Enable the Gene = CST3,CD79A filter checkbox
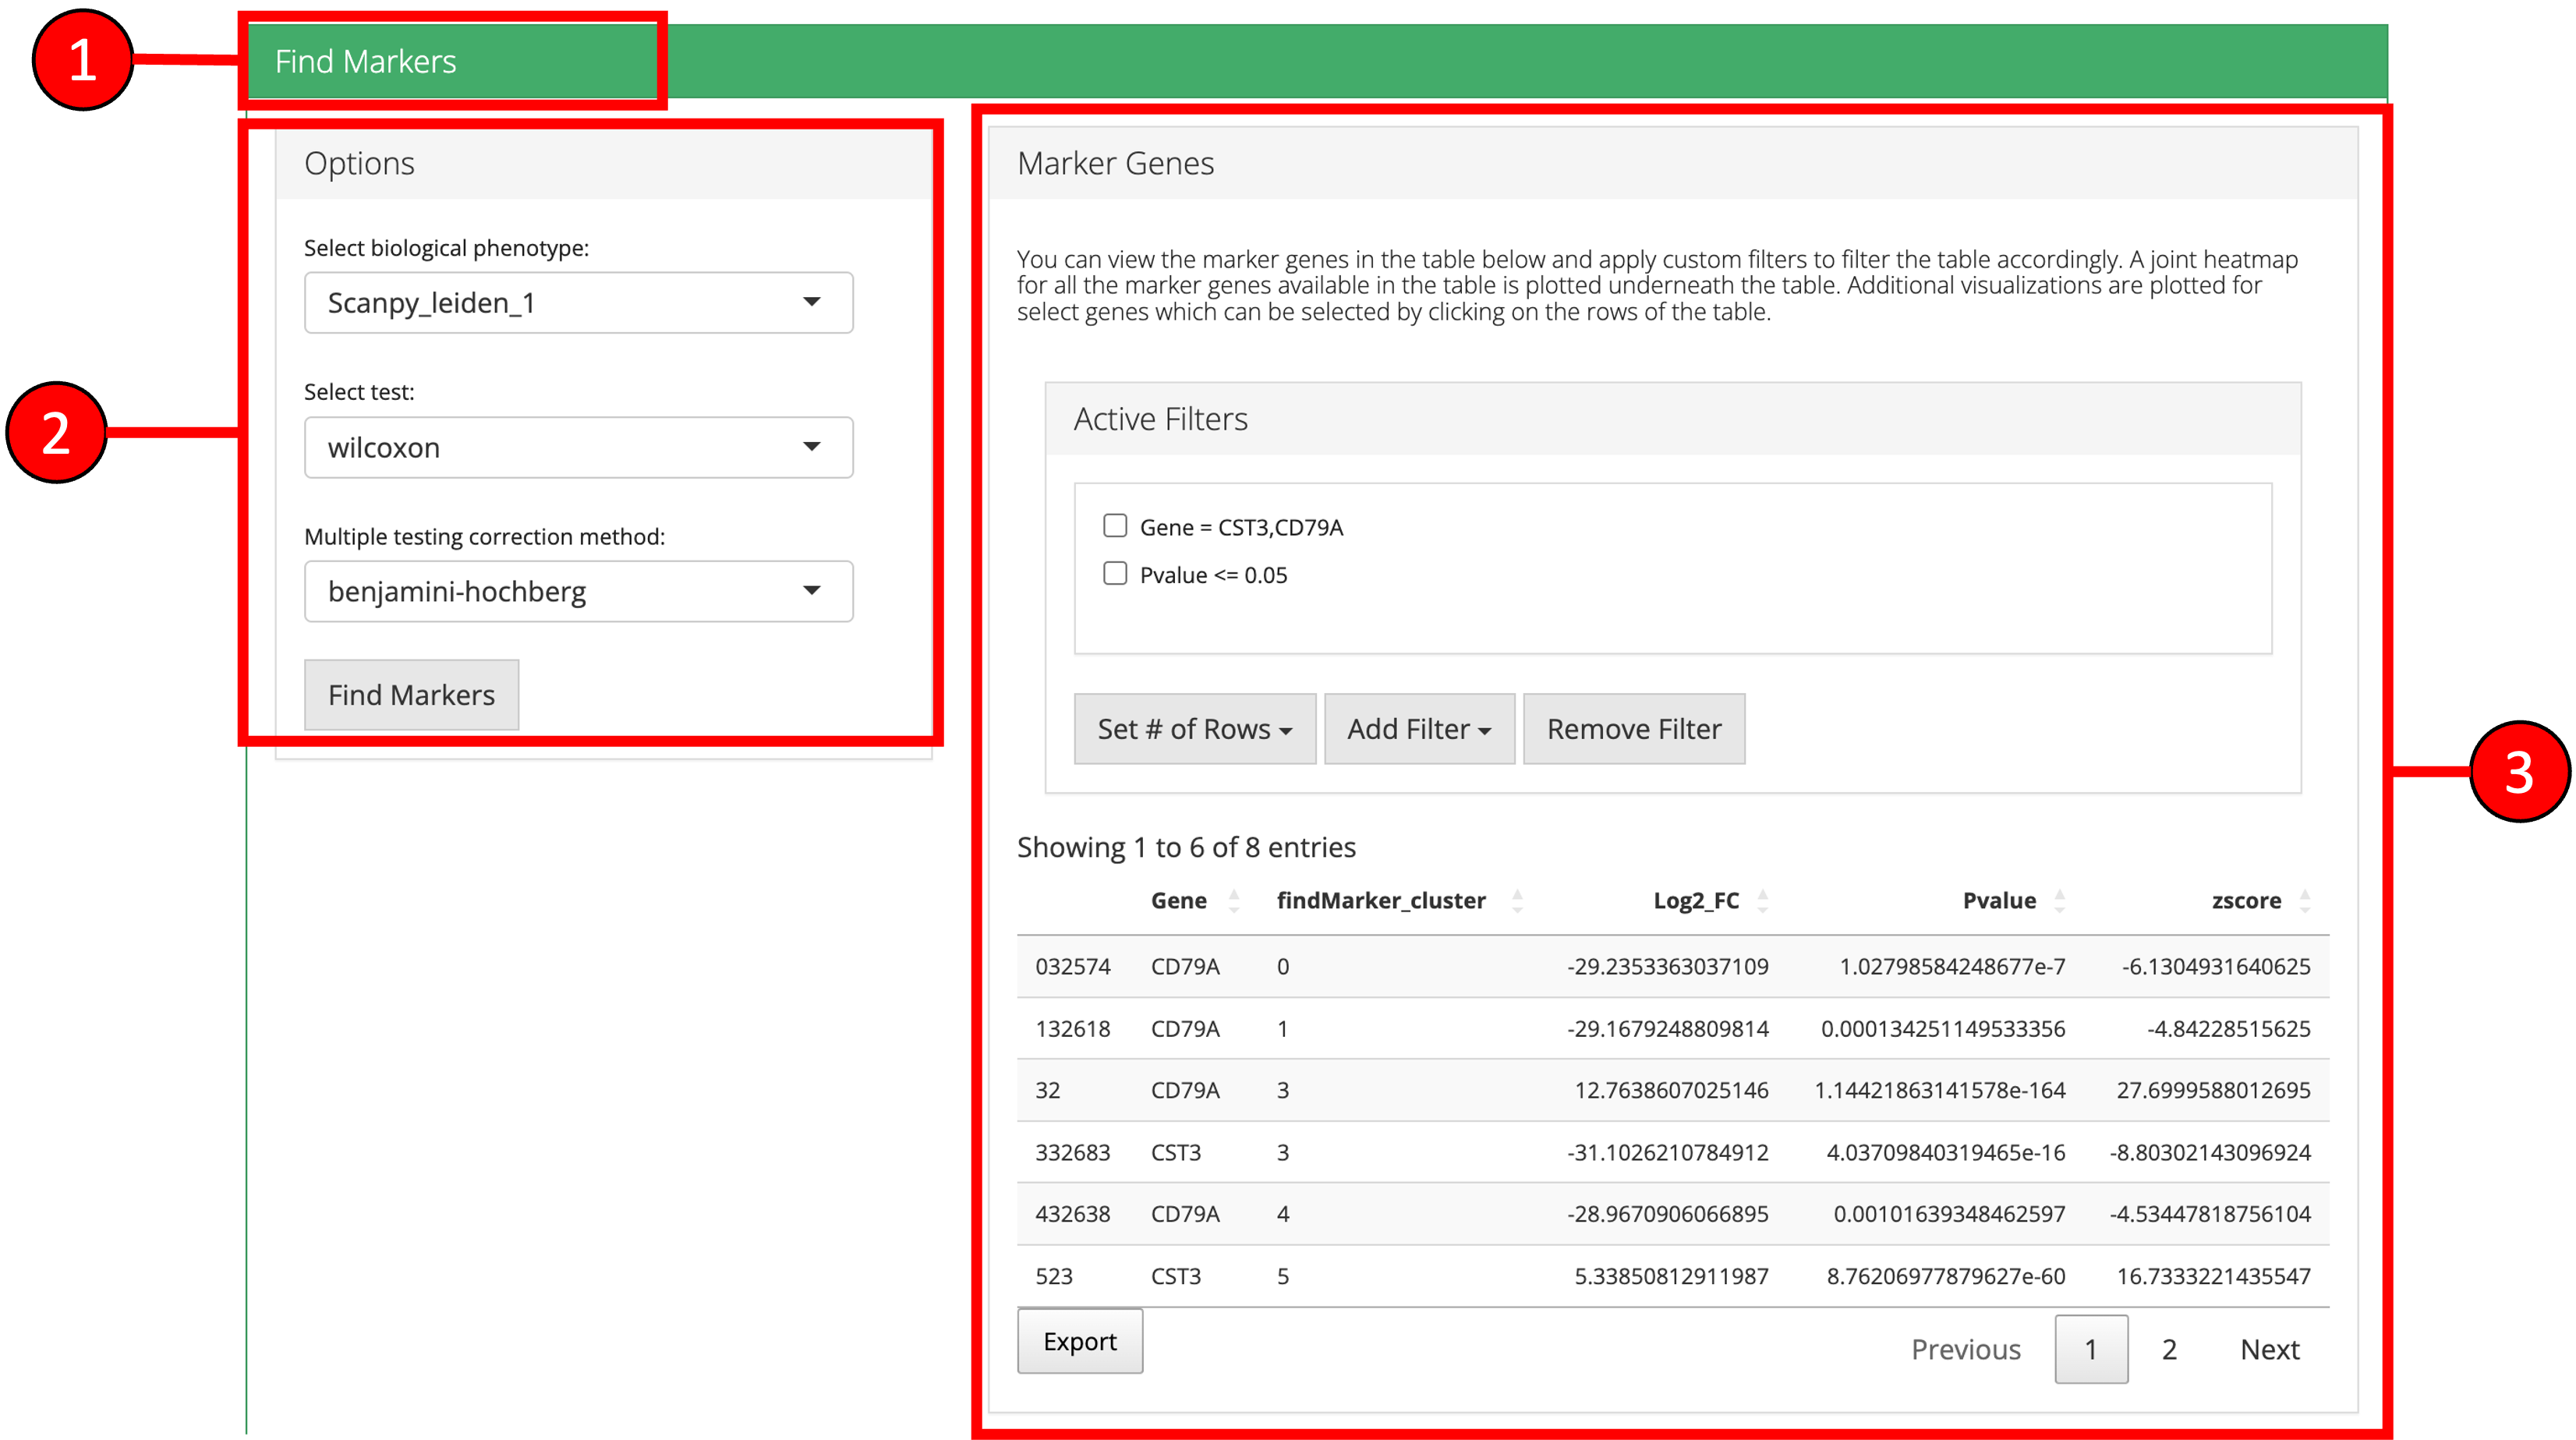 tap(1115, 526)
